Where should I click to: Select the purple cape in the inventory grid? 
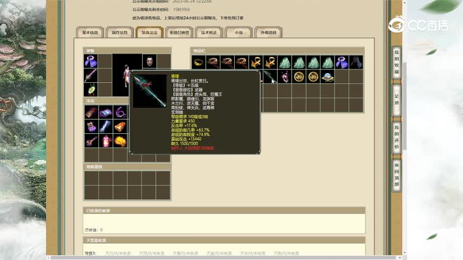(342, 62)
